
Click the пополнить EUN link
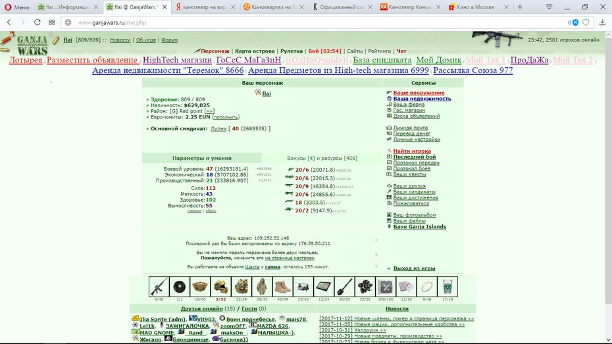226,117
